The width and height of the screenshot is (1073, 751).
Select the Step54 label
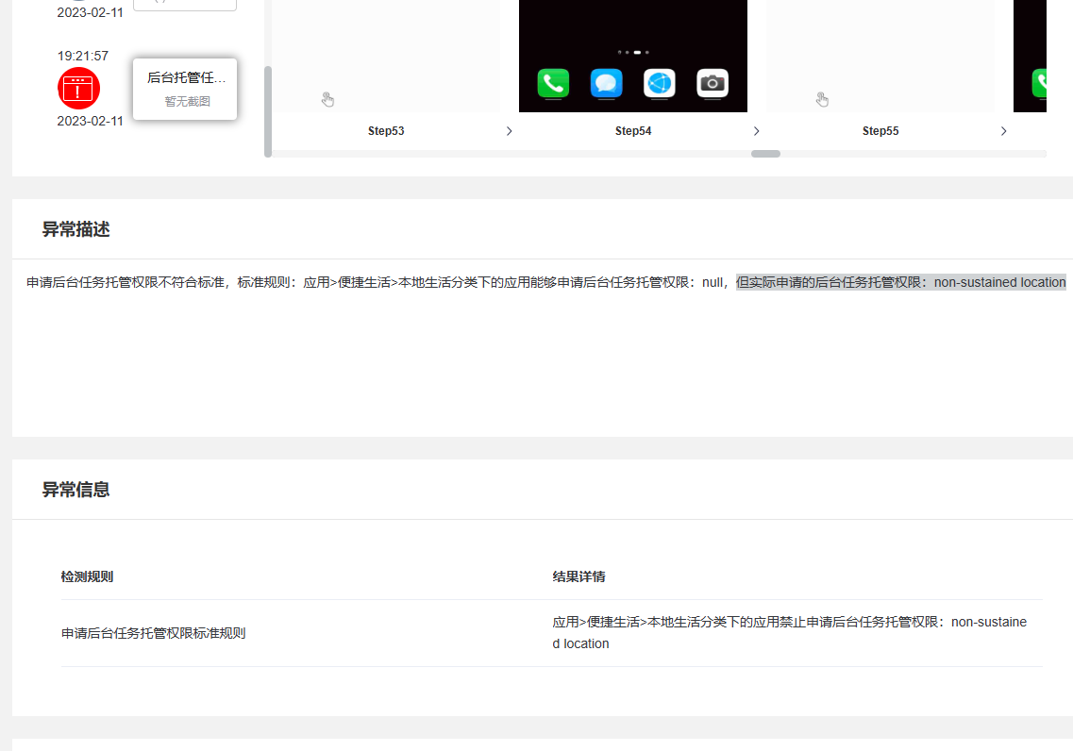pos(633,130)
